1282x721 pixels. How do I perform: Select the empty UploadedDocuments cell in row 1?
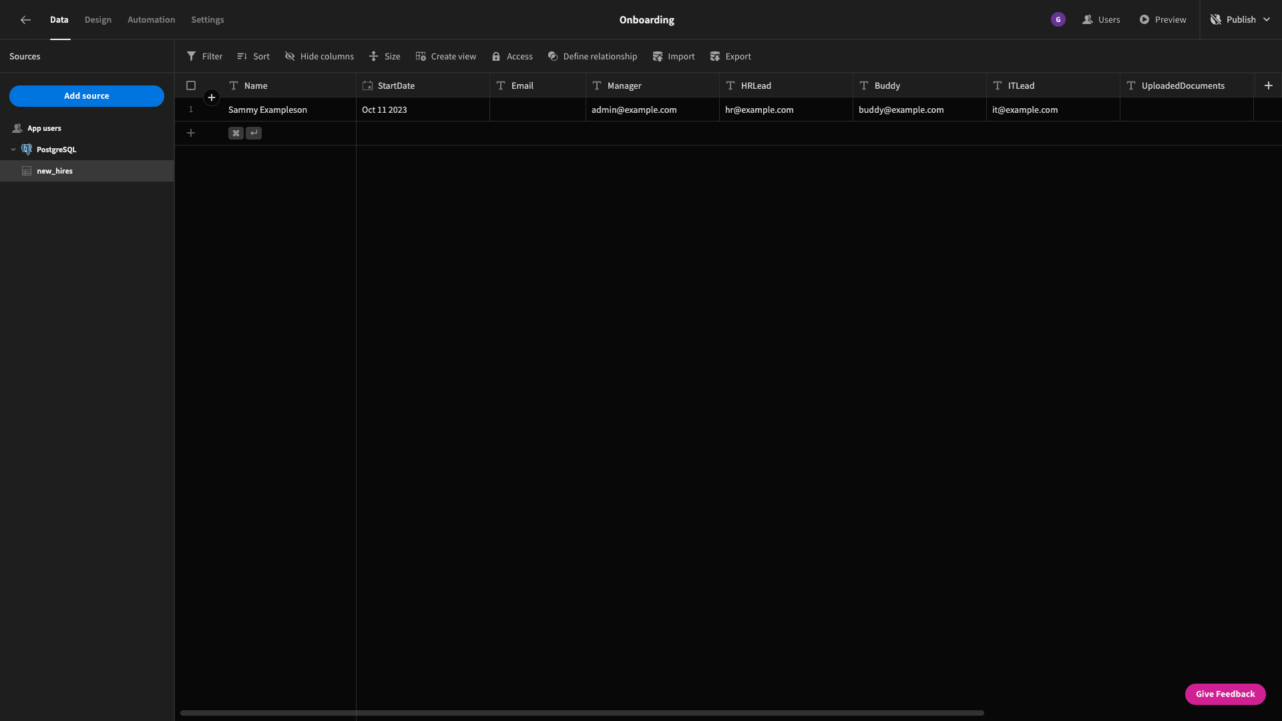point(1187,109)
